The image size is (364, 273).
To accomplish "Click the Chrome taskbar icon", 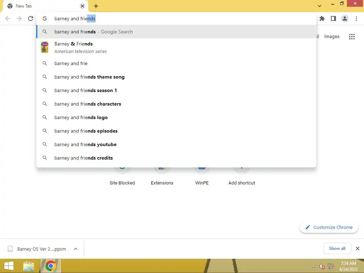I will click(x=50, y=266).
